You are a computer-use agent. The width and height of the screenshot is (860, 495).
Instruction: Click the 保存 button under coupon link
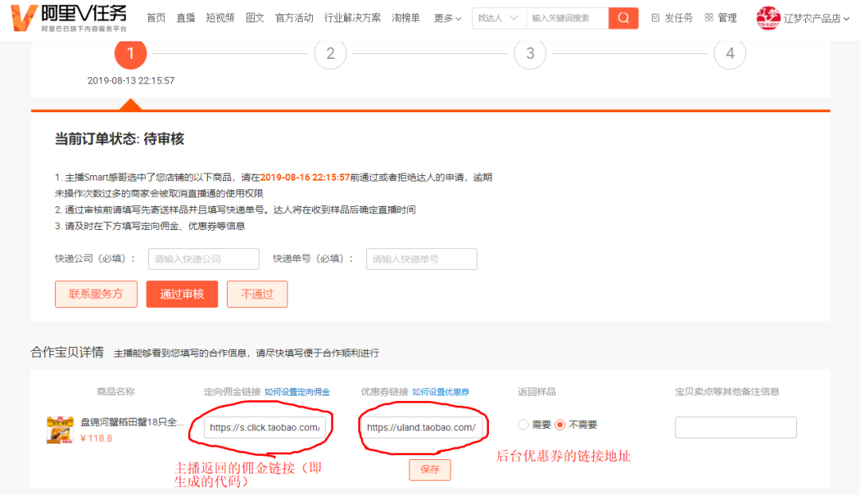[x=430, y=470]
